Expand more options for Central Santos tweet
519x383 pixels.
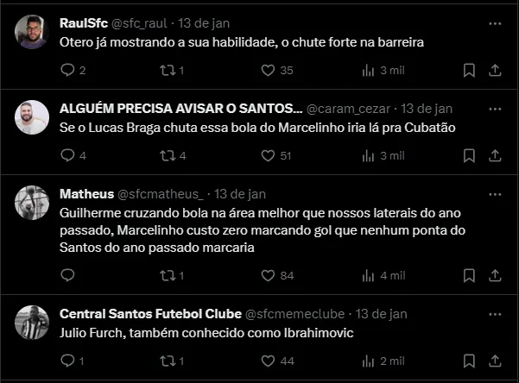495,313
